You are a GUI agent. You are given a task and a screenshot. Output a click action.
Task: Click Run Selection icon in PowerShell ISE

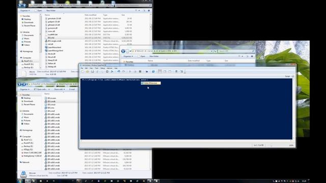[x=135, y=72]
